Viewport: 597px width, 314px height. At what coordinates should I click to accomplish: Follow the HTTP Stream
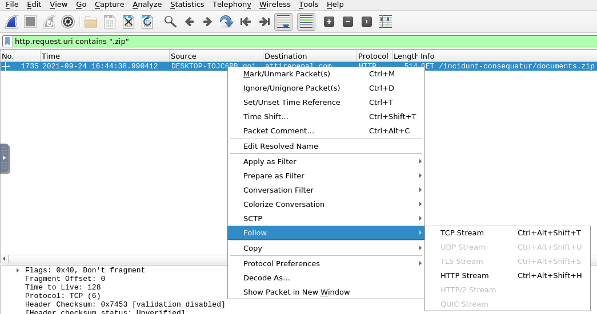point(507,276)
